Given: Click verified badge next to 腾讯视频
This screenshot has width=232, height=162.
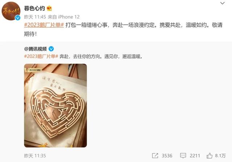Looking at the screenshot, I should coord(51,49).
